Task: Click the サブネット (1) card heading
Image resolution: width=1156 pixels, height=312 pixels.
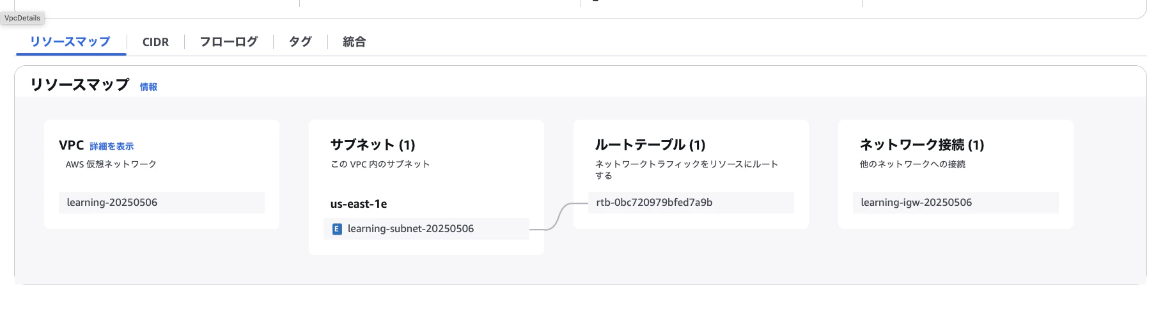Action: 373,144
